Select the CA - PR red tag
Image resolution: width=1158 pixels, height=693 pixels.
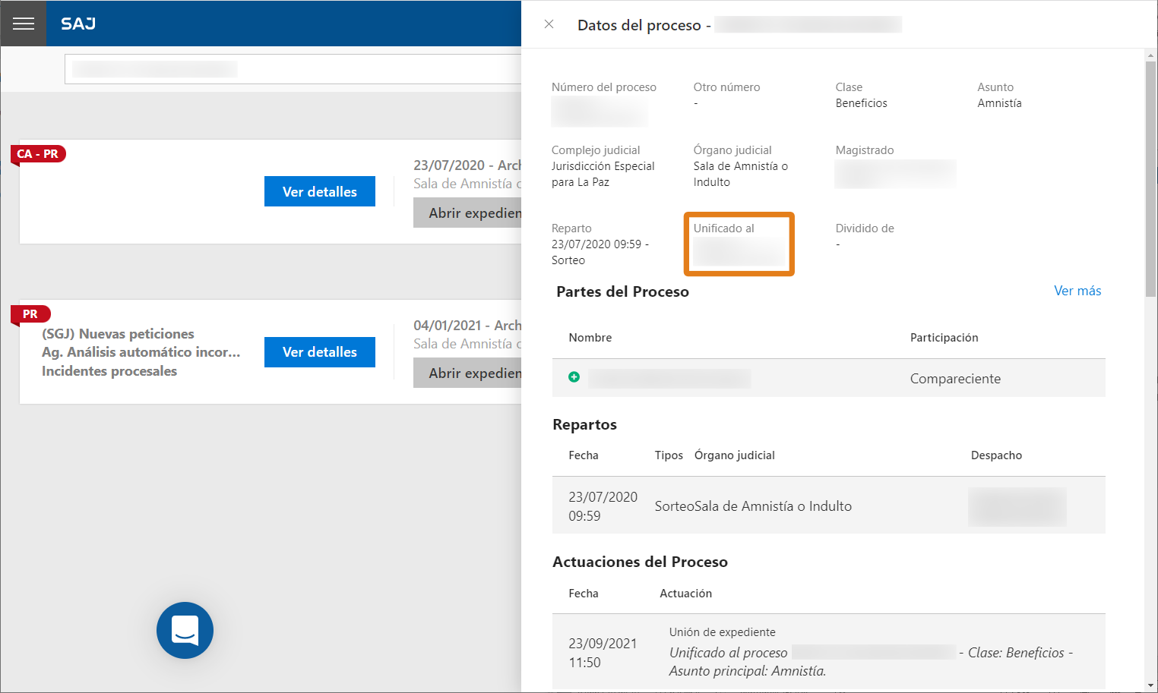(x=38, y=153)
